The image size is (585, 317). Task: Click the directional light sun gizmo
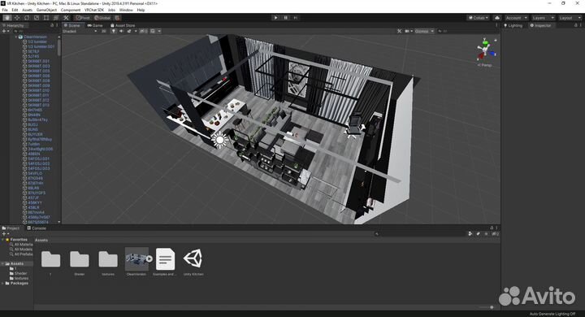click(219, 140)
